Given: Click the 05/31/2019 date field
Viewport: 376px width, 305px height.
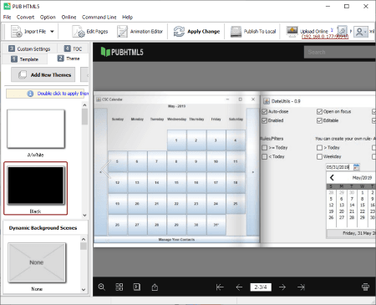Looking at the screenshot, I should [338, 167].
